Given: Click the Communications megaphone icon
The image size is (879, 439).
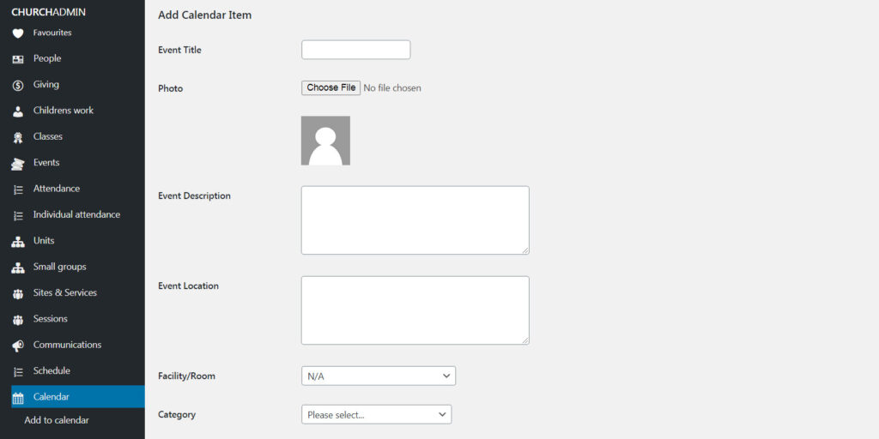Looking at the screenshot, I should coord(18,346).
